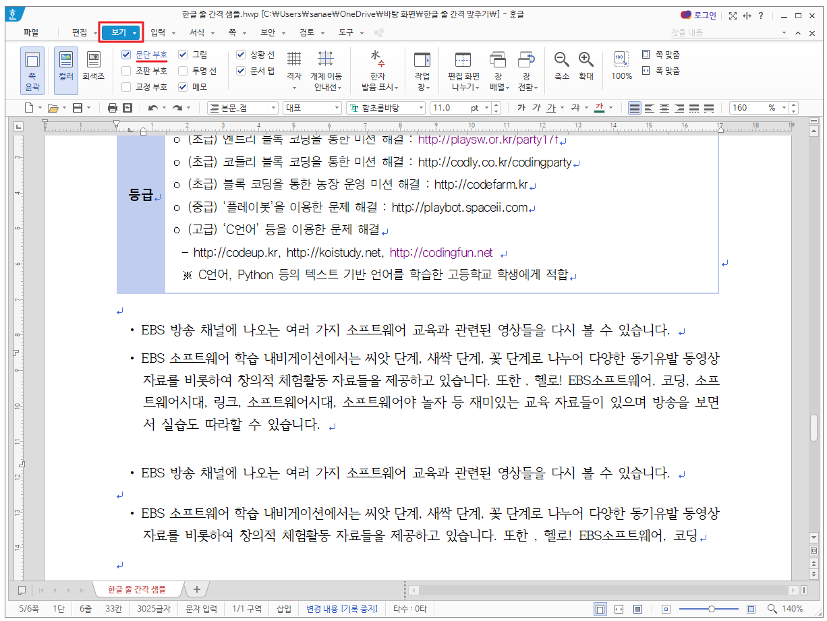Enable the 교정 부호 checkbox

(126, 87)
